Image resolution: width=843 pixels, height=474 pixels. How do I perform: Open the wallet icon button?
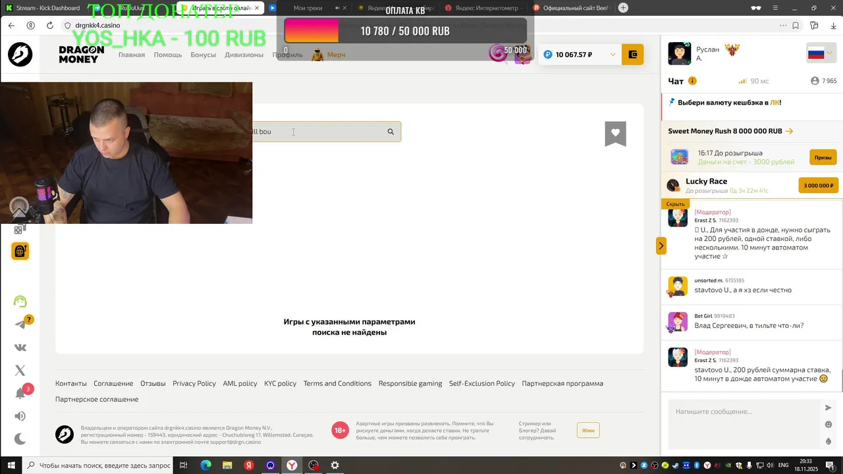[x=633, y=55]
